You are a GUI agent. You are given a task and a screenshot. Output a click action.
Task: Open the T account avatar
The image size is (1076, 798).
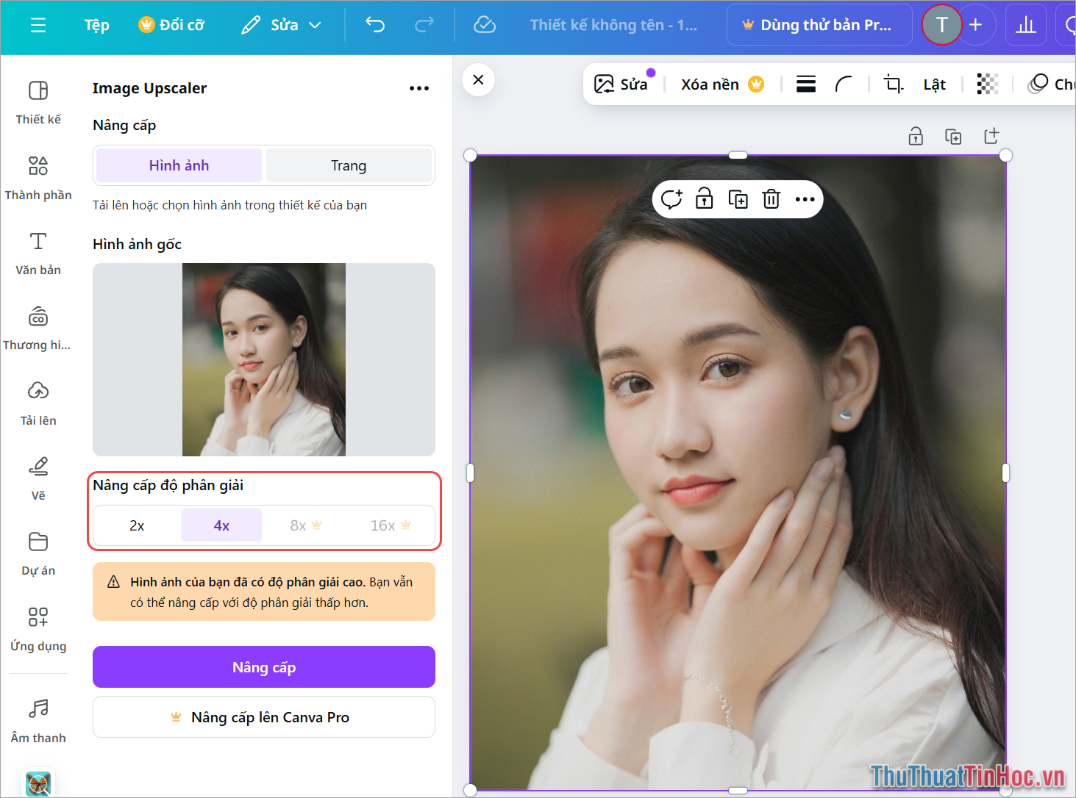click(x=941, y=25)
